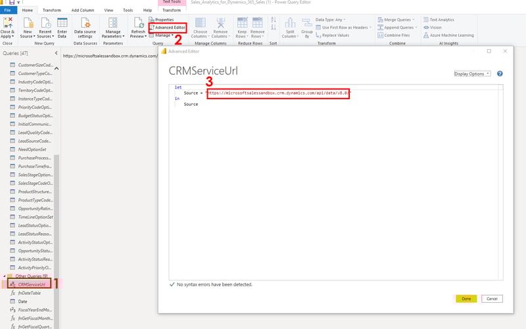Click Advanced Editor help icon
Image resolution: width=526 pixels, height=329 pixels.
tap(500, 74)
